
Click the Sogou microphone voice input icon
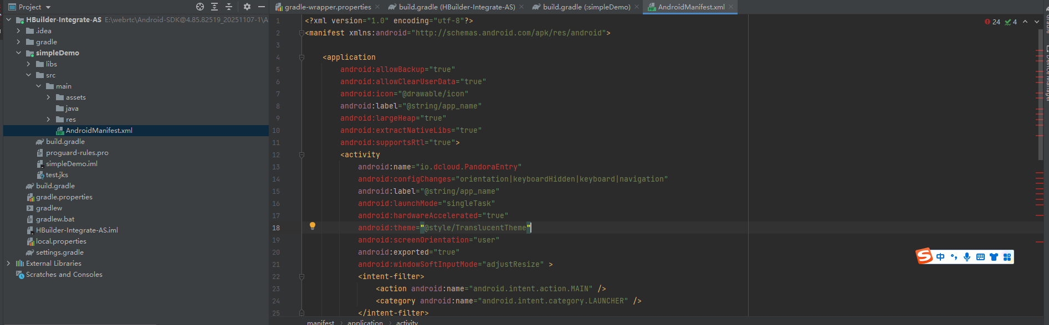[x=967, y=257]
